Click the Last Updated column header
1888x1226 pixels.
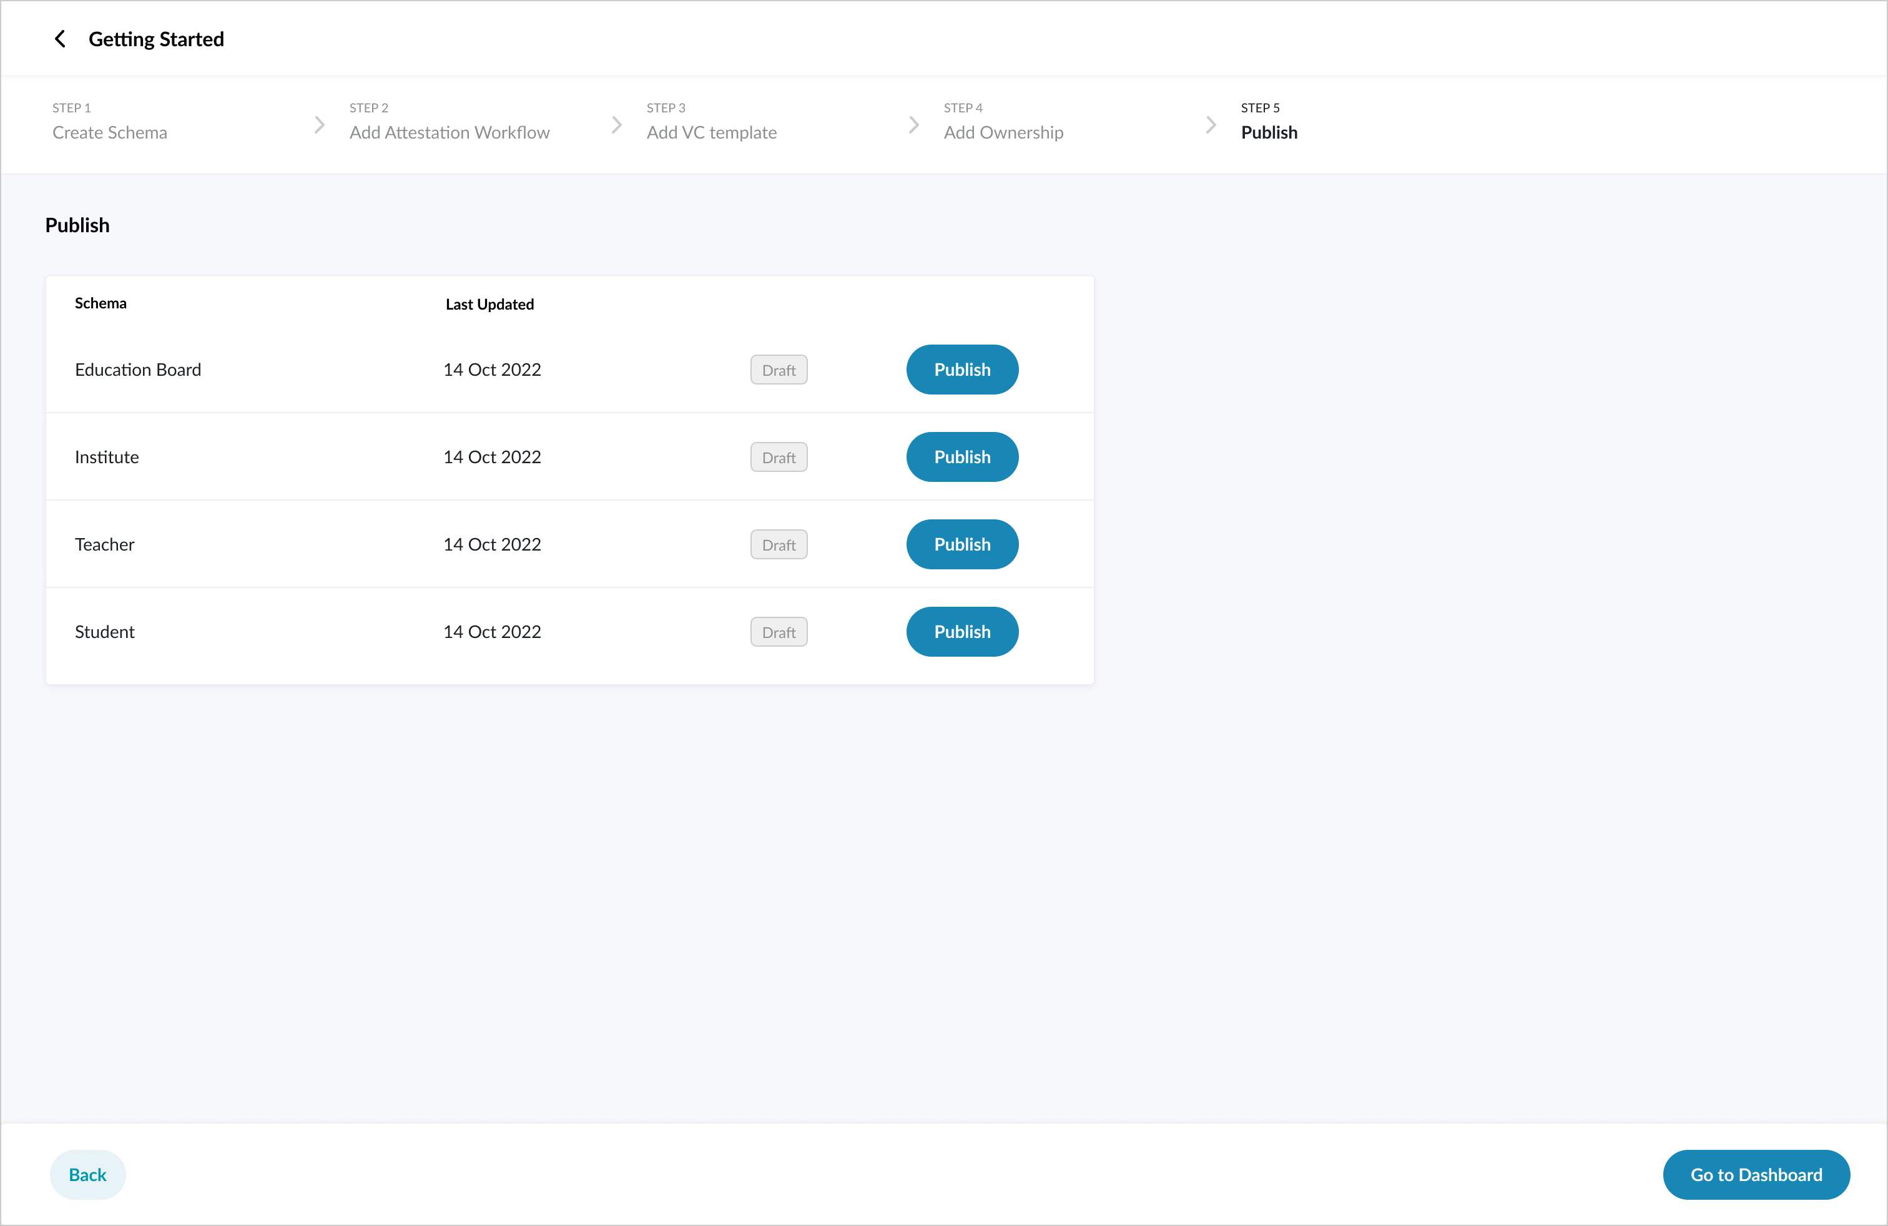point(489,305)
